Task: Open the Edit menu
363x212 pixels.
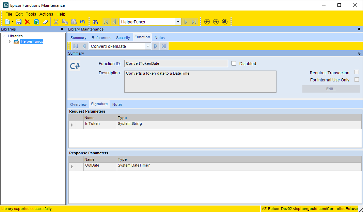Action: point(19,14)
